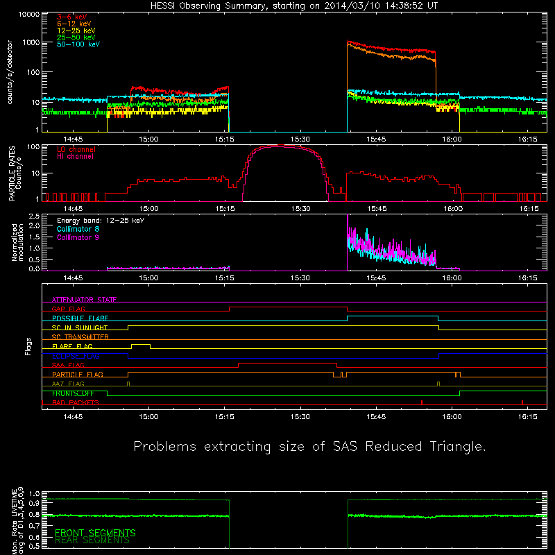This screenshot has height=555, width=555.
Task: Click the 16:00 tick under the count-rate panel
Action: click(452, 139)
